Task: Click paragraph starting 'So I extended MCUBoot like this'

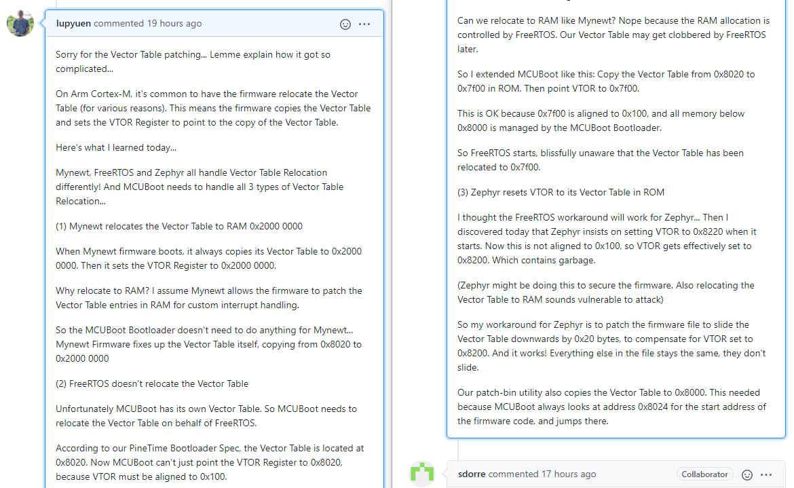Action: click(606, 81)
